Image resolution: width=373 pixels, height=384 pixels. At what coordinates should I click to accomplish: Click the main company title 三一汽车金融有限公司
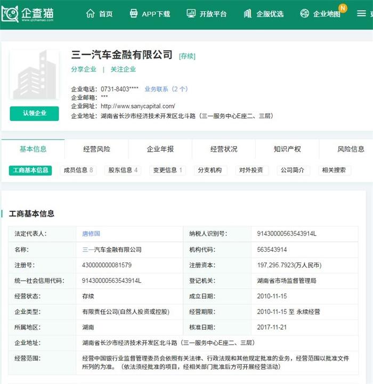click(x=122, y=55)
